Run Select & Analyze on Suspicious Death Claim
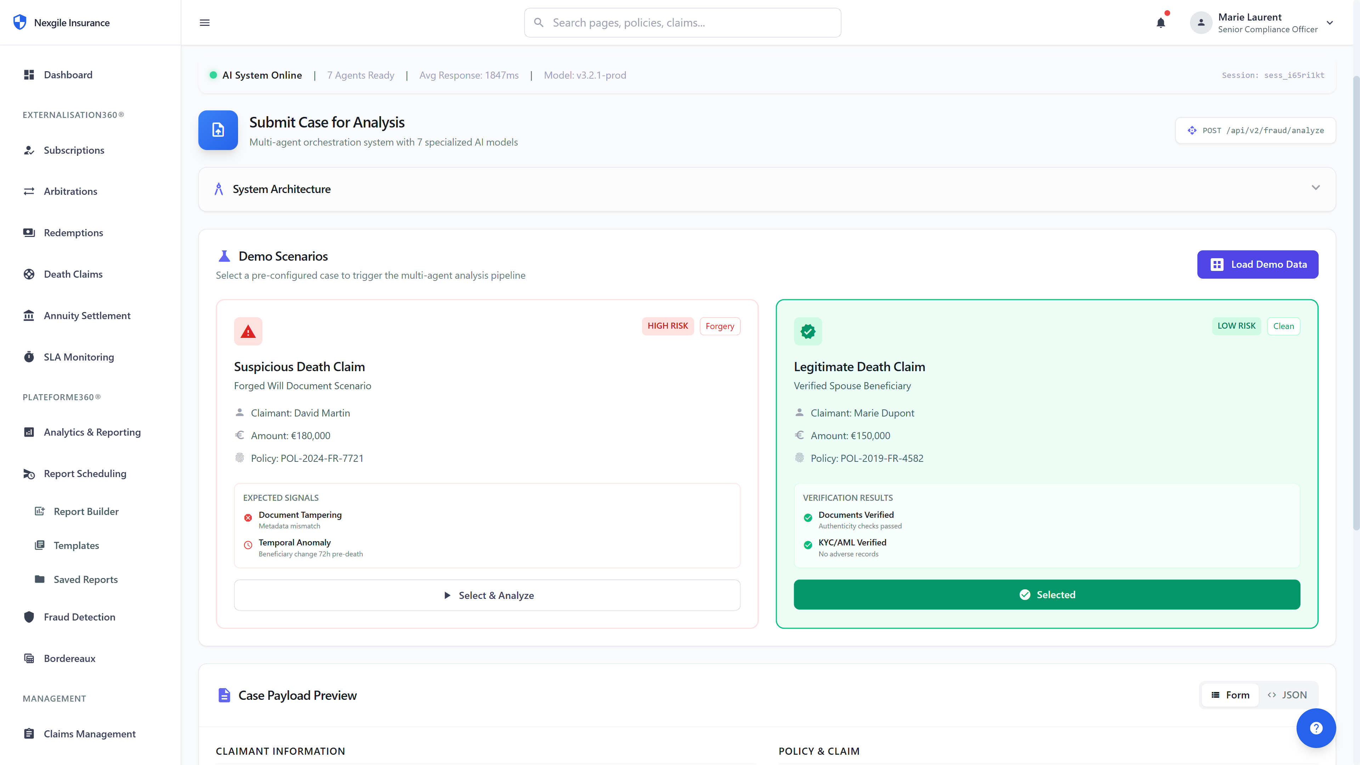The height and width of the screenshot is (765, 1360). (487, 595)
